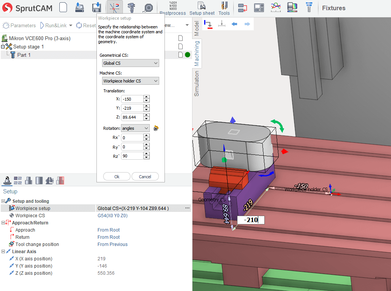Click the Tools library icon
This screenshot has width=391, height=291.
point(224,8)
